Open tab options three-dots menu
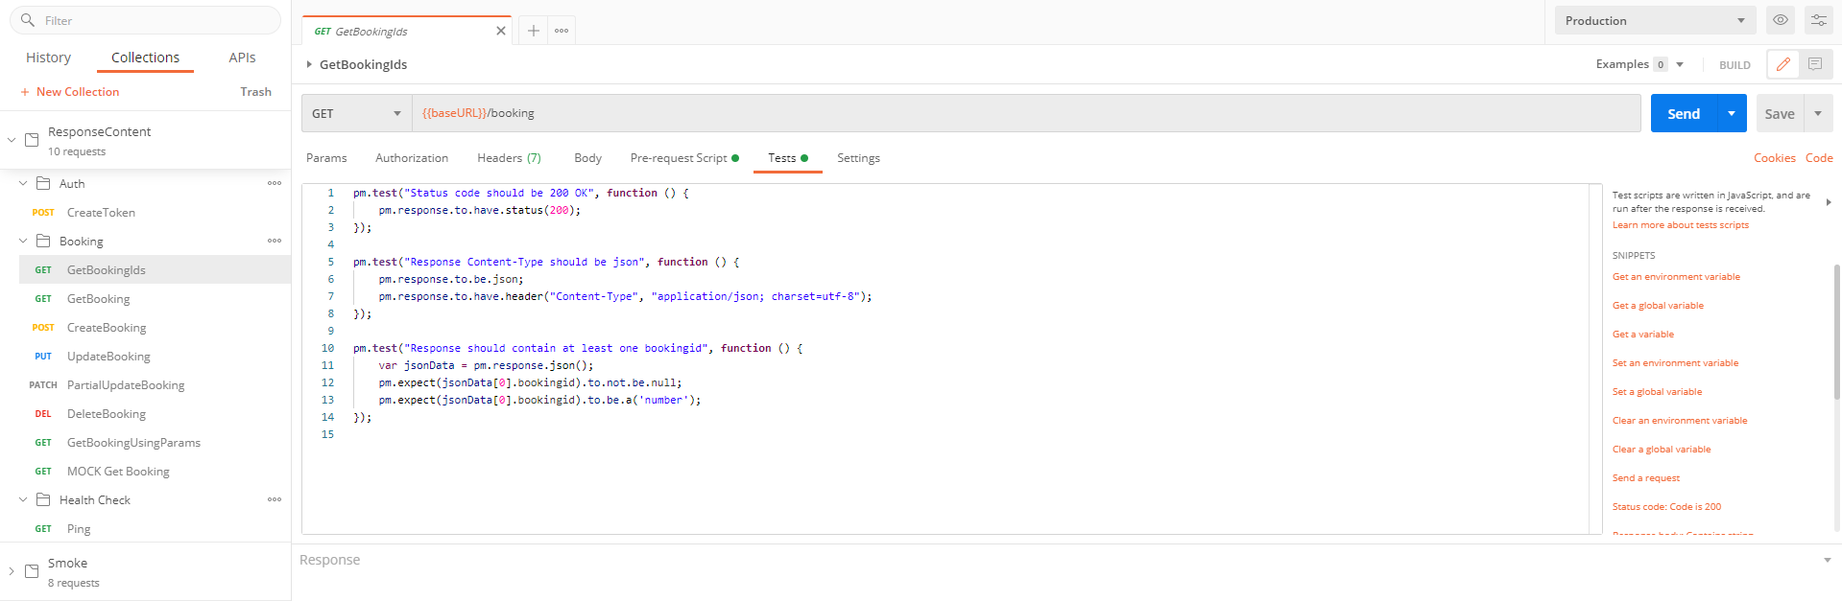 click(562, 31)
